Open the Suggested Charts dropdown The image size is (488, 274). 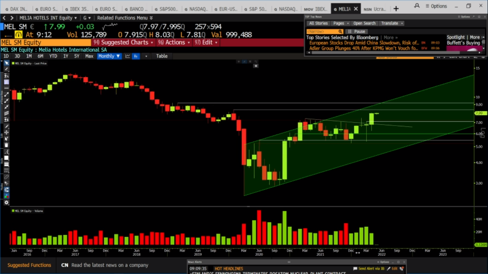click(x=123, y=42)
